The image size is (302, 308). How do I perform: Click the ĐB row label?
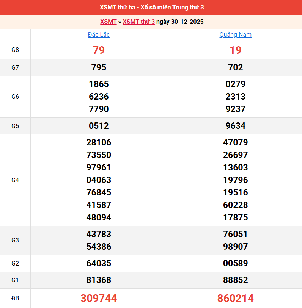(15, 298)
